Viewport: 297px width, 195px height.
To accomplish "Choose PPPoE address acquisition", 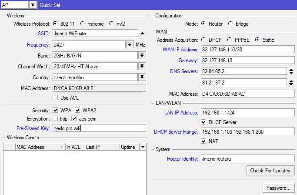I will [x=230, y=40].
